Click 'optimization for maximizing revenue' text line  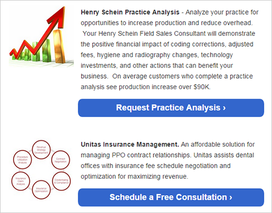point(134,177)
